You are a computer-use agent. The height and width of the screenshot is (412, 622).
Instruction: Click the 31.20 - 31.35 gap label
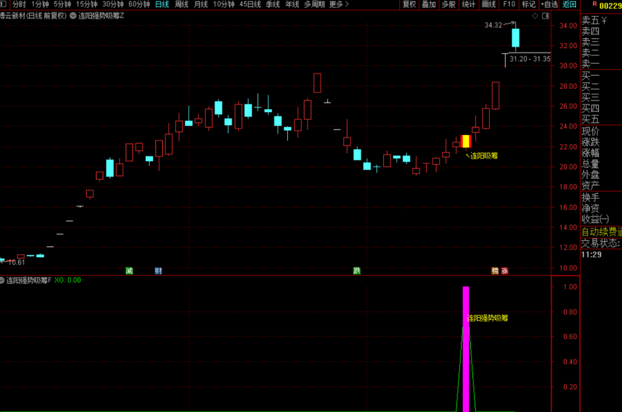(x=530, y=59)
